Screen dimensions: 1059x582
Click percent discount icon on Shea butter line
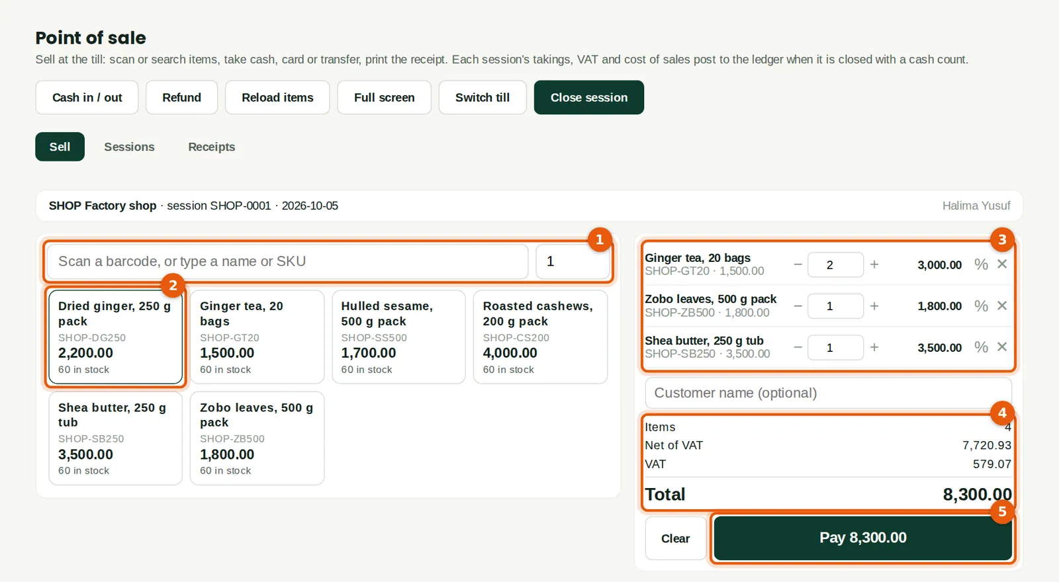coord(981,347)
